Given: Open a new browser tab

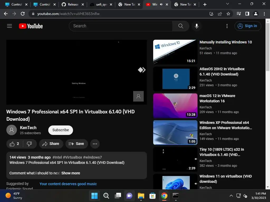Looking at the screenshot, I should point(205,4).
